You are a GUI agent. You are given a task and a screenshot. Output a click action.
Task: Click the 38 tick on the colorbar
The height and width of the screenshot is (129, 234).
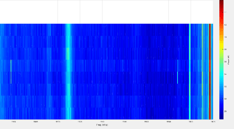tap(225, 50)
